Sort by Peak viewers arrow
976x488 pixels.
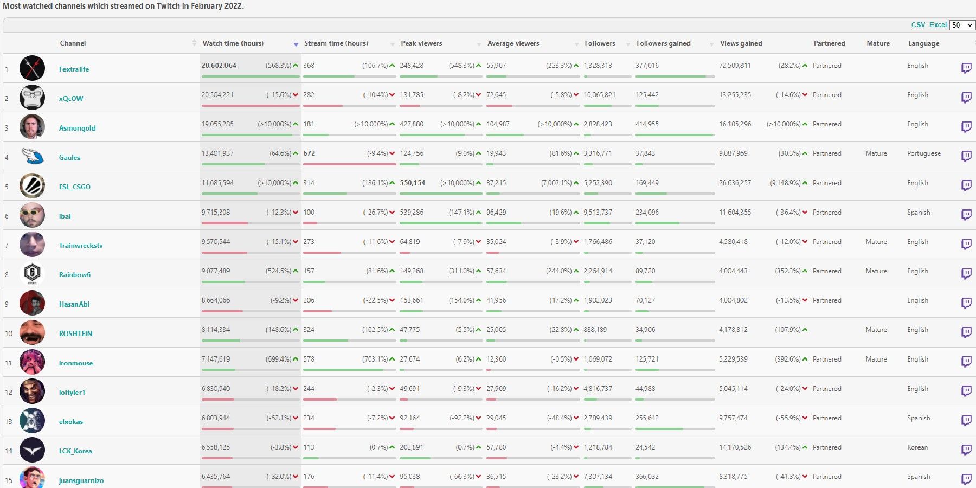[479, 44]
